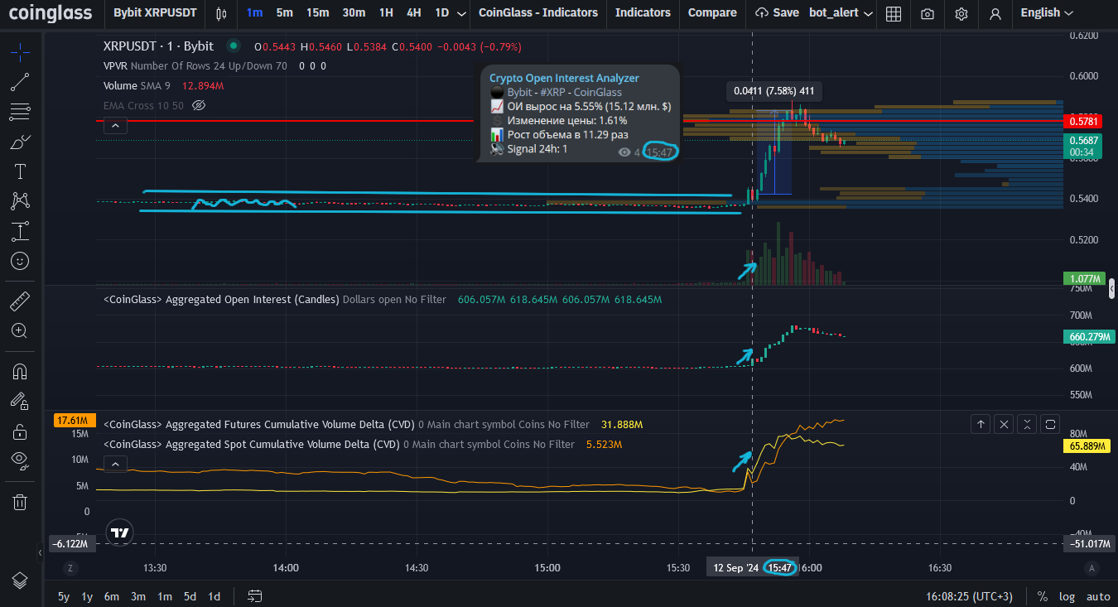The height and width of the screenshot is (607, 1118).
Task: Open CoinGlass - Indicators menu
Action: click(x=538, y=12)
